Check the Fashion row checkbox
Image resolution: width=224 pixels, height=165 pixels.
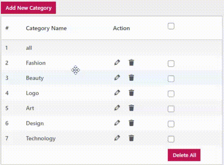(x=171, y=64)
